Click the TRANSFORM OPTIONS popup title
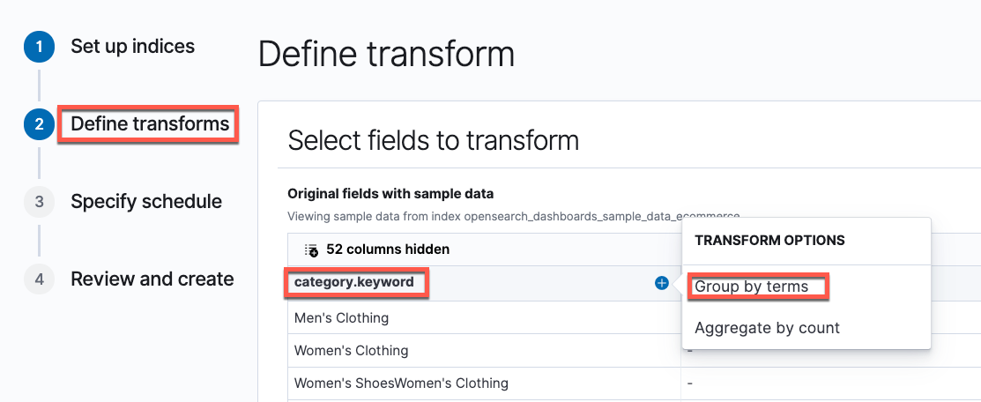Viewport: 981px width, 402px height. (x=769, y=240)
